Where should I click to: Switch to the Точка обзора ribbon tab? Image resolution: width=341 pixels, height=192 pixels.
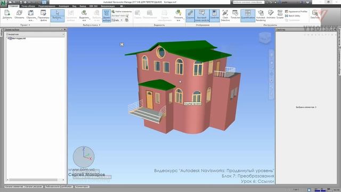pos(28,6)
